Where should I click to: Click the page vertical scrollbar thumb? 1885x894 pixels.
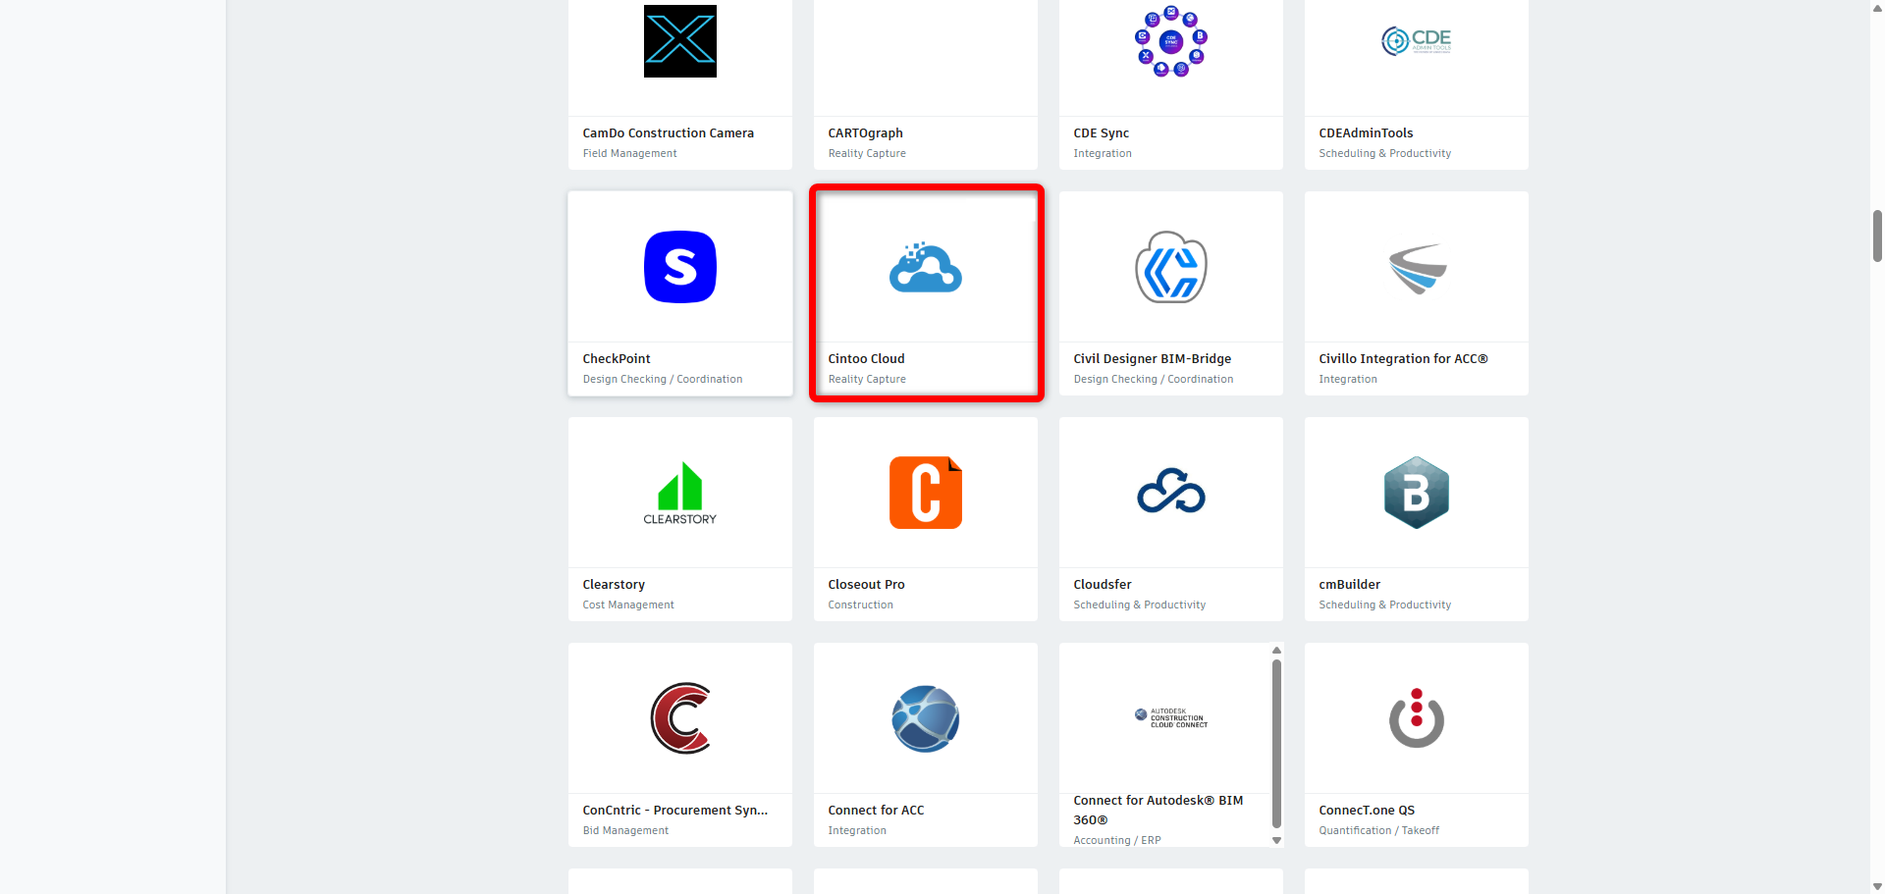[x=1877, y=236]
